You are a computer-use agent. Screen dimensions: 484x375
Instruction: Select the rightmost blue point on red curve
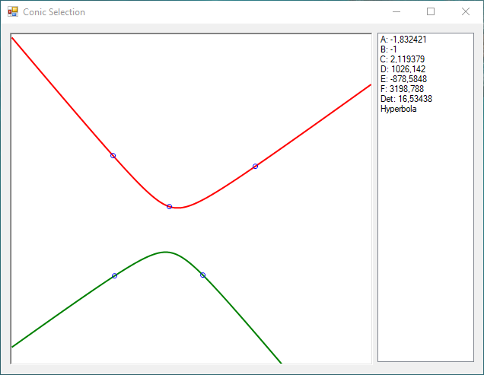tap(255, 166)
